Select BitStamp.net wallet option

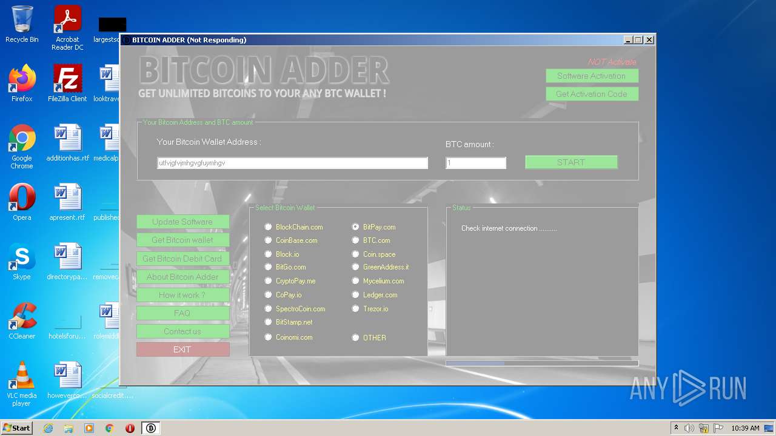[289, 322]
